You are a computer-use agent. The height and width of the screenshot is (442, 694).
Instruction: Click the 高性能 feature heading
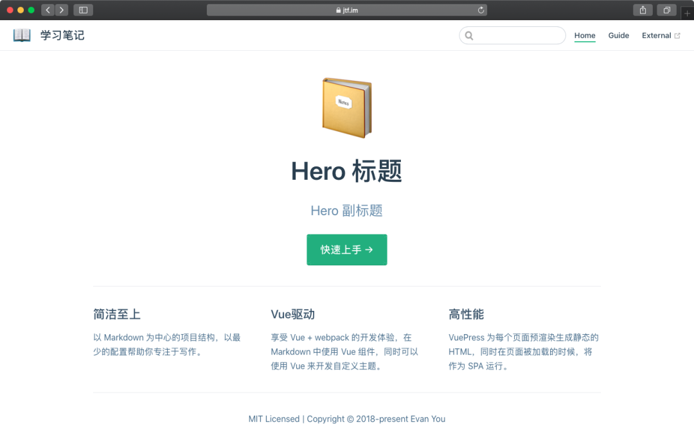pyautogui.click(x=466, y=314)
